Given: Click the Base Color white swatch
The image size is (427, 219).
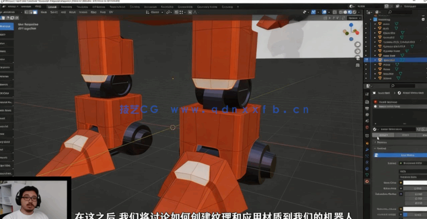Looking at the screenshot, I should pos(415,182).
